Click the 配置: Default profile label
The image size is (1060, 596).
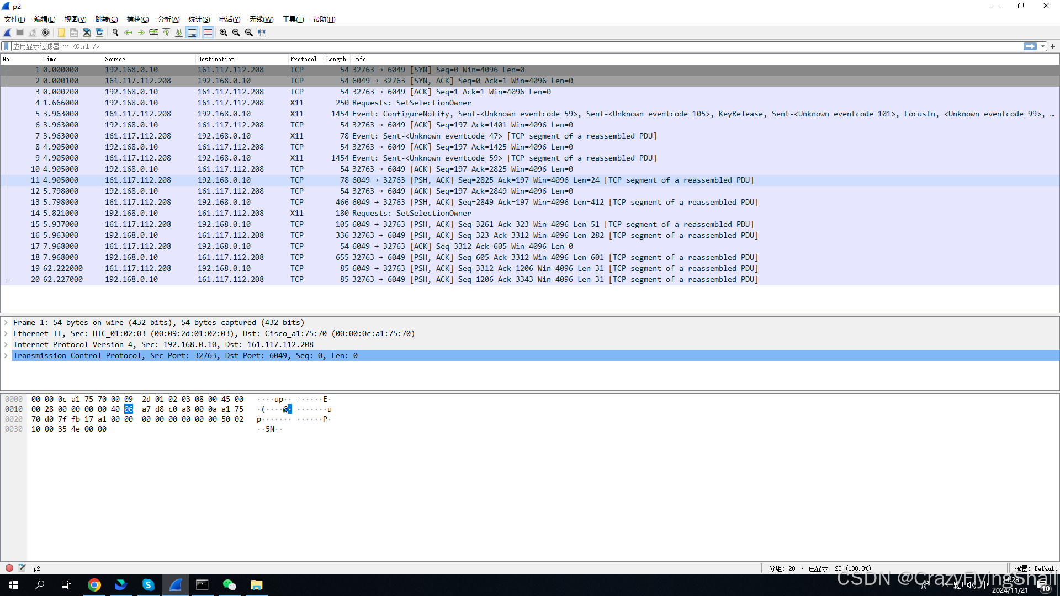1035,568
